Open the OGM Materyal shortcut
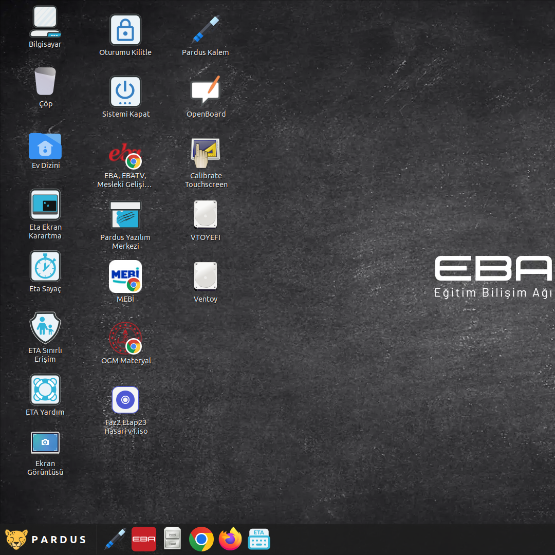555x555 pixels. 125,338
